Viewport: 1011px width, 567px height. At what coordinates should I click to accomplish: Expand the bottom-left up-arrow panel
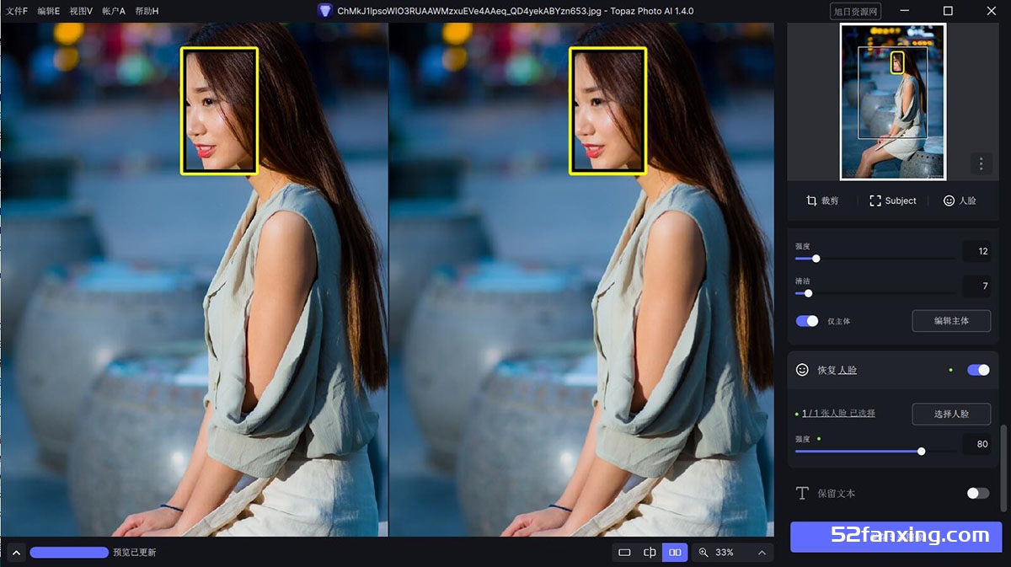coord(16,553)
